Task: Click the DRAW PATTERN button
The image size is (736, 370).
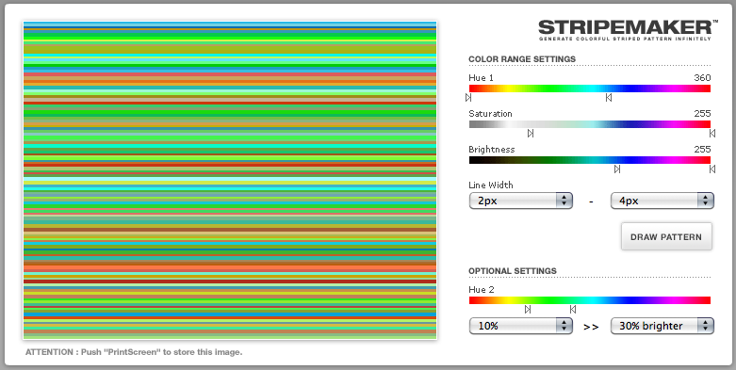Action: [666, 237]
